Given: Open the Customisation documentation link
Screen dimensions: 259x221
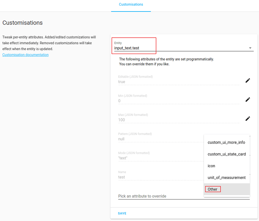Looking at the screenshot, I should 25,55.
